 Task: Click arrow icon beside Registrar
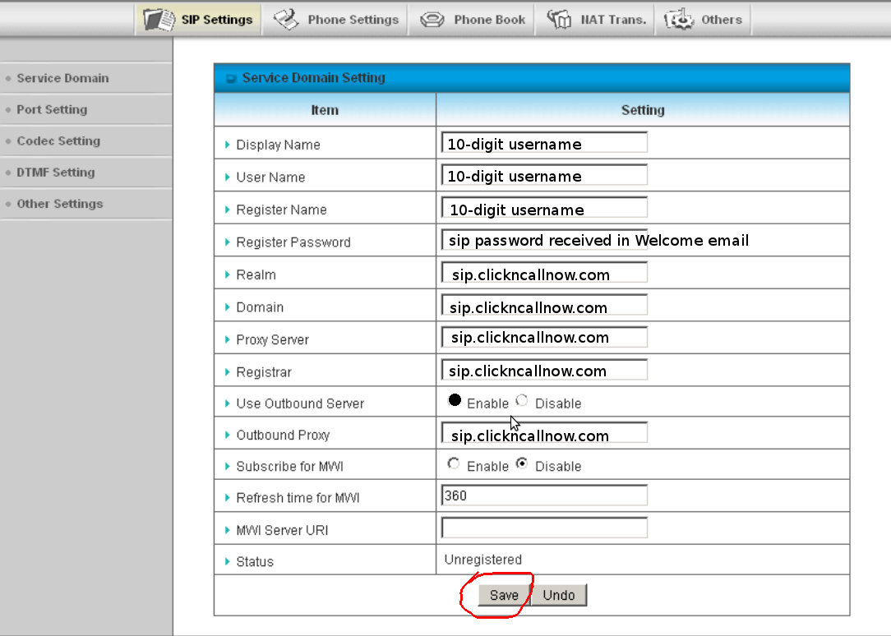pos(228,372)
